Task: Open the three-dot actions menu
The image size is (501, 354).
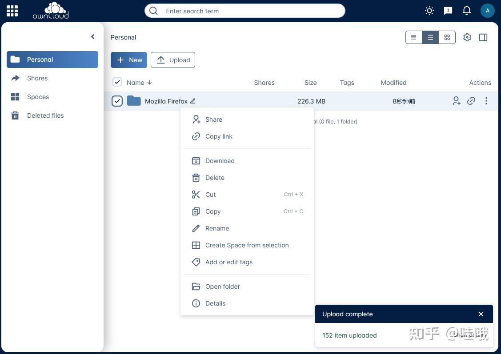Action: point(486,101)
